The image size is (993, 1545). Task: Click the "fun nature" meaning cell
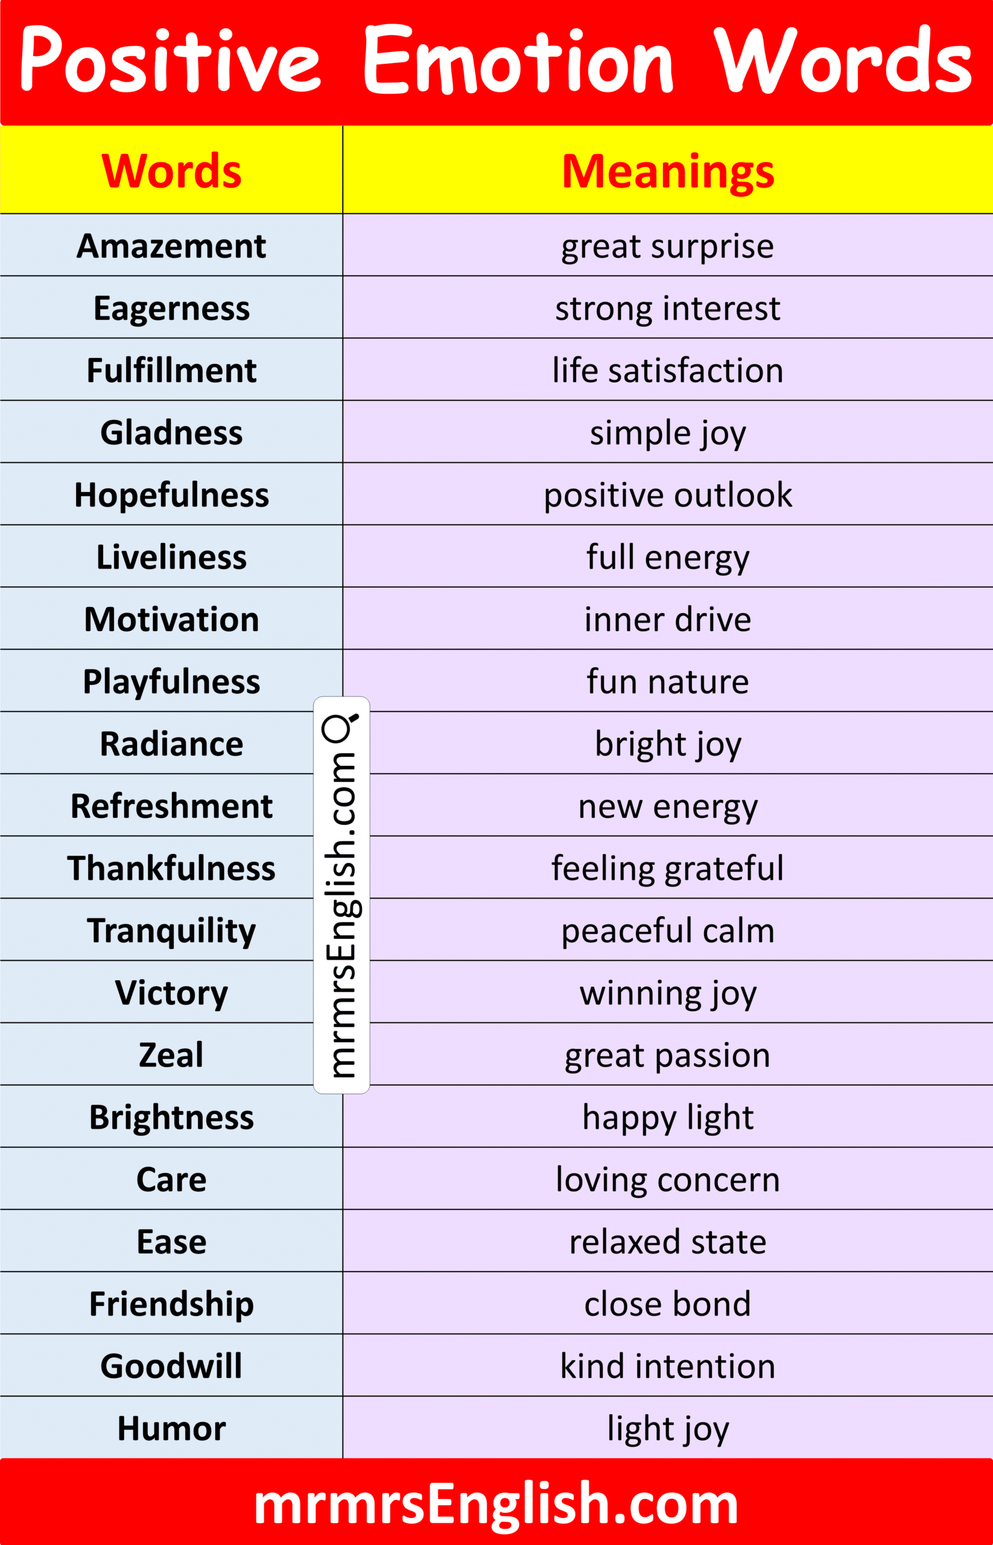click(667, 681)
